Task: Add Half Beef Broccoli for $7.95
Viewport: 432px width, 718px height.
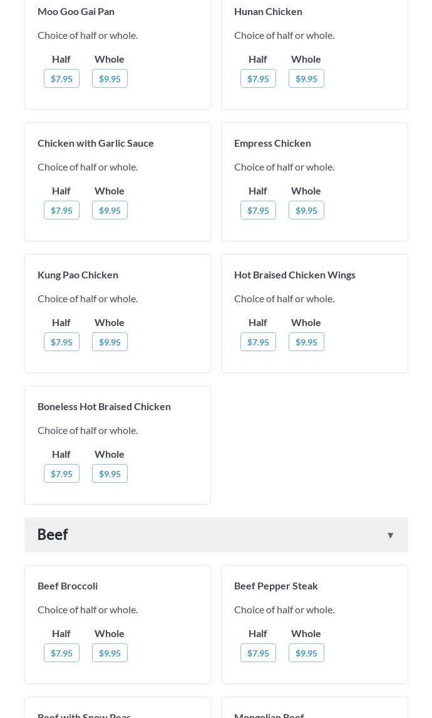Action: click(61, 653)
